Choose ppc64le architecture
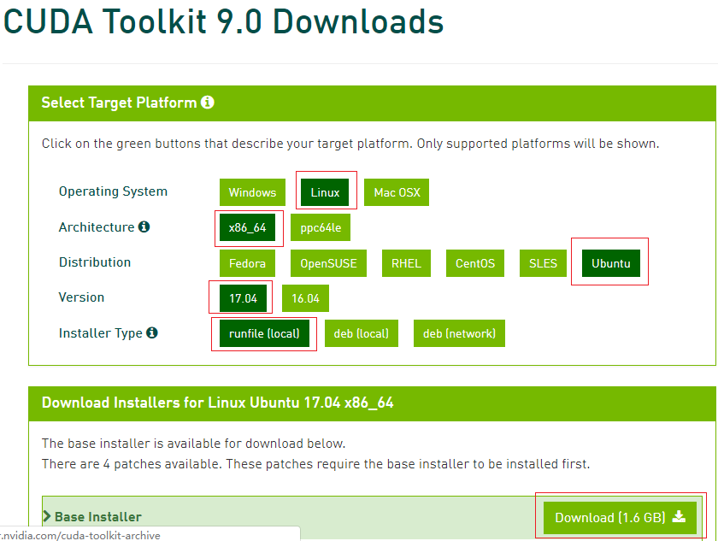Screen dimensions: 718x541 click(321, 227)
